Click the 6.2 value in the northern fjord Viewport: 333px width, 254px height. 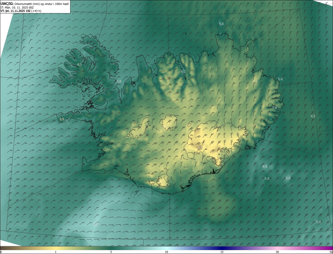coord(183,71)
